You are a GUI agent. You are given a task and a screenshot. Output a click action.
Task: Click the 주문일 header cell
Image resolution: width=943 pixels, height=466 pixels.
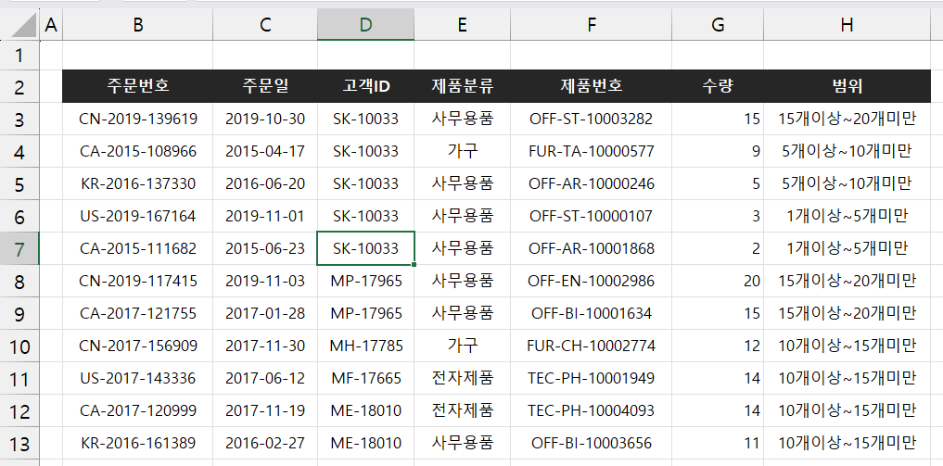265,86
